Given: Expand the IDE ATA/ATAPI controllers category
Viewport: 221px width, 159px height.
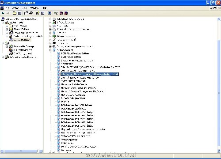Looking at the screenshot, I should 50,19.
